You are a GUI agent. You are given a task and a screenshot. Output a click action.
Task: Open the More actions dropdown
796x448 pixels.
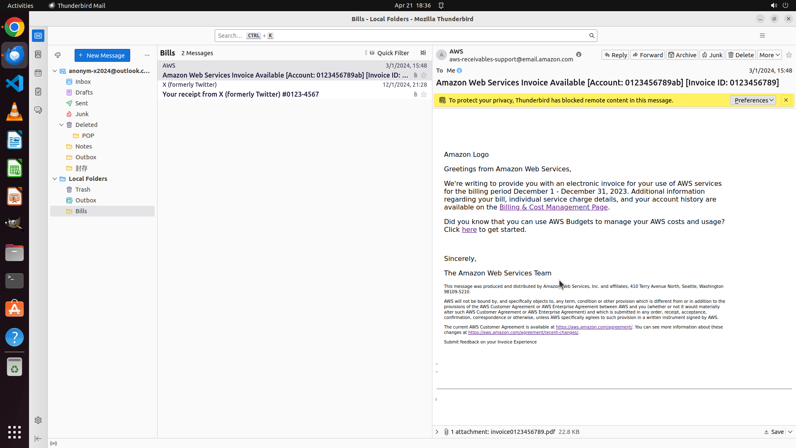tap(769, 55)
